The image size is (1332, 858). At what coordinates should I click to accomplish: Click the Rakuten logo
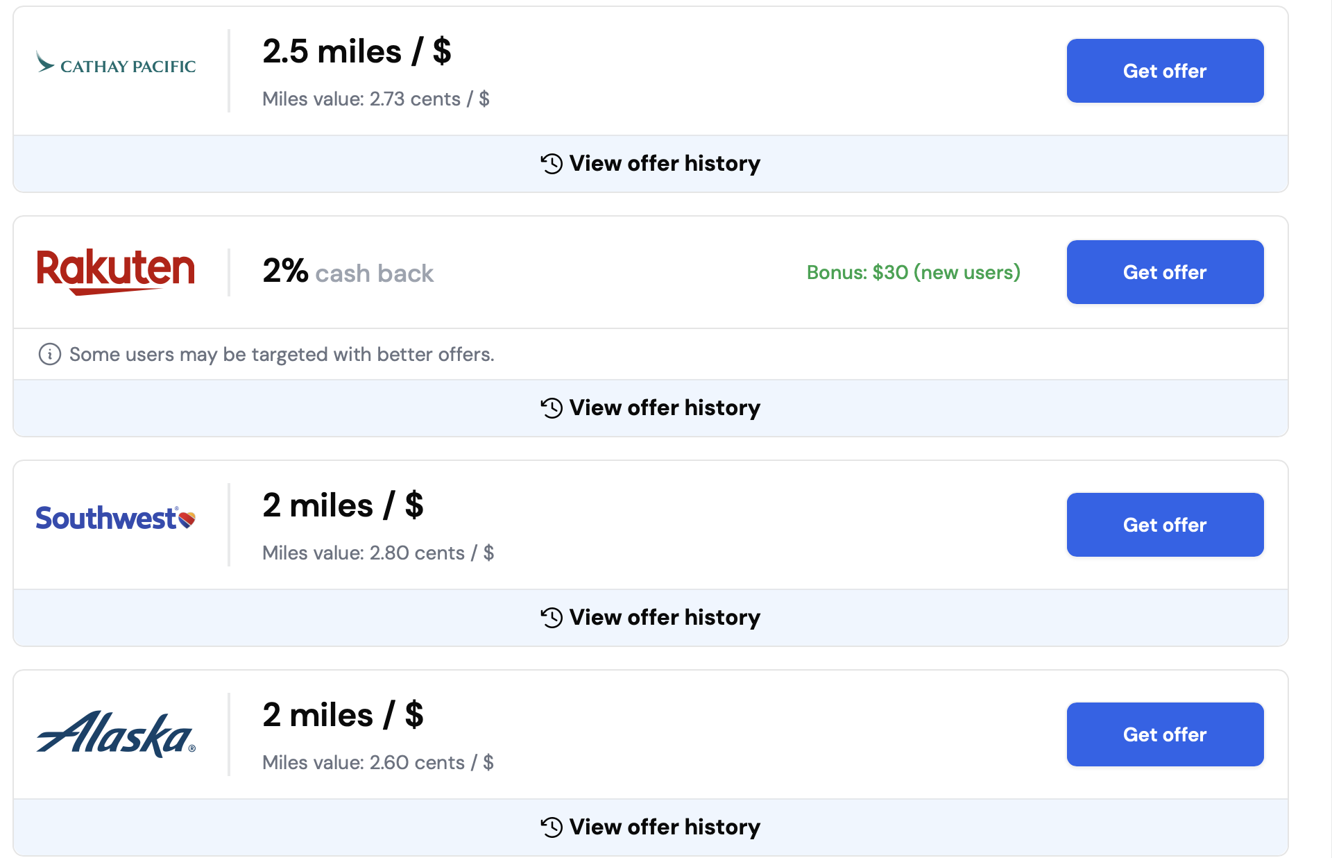[x=116, y=271]
